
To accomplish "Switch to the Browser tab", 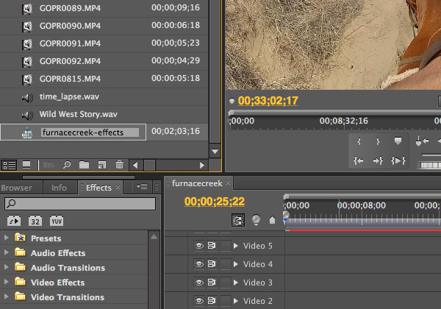I will coord(16,188).
